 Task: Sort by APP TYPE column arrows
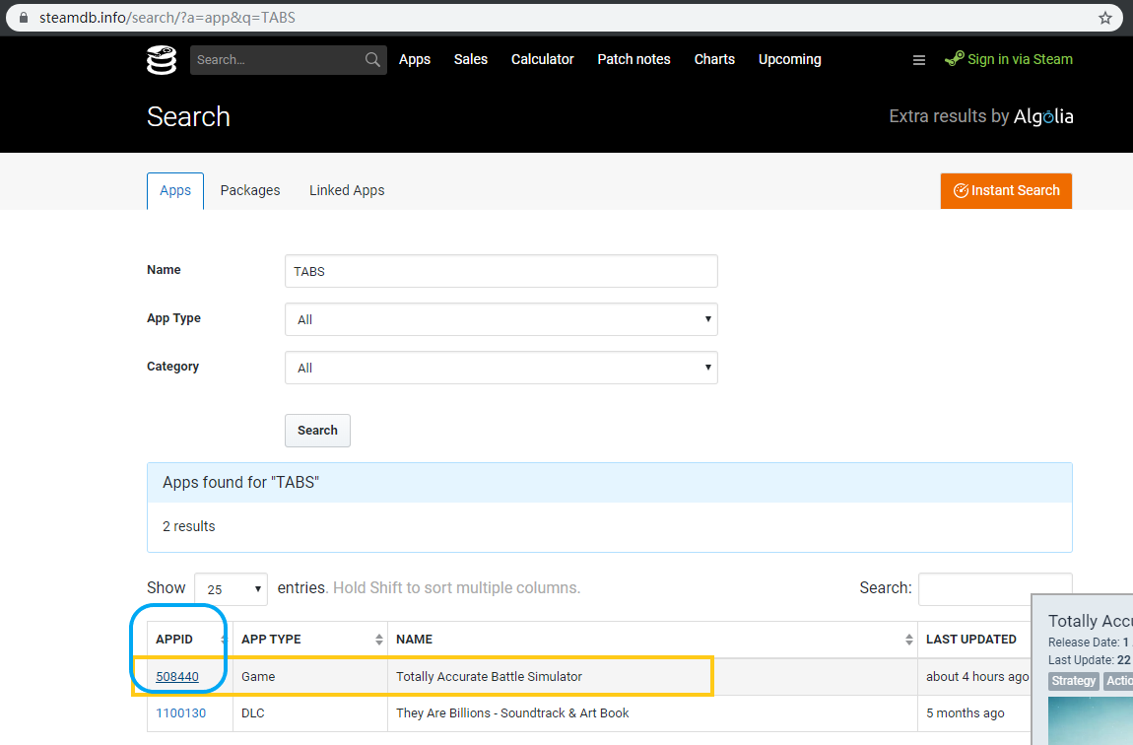pyautogui.click(x=378, y=640)
